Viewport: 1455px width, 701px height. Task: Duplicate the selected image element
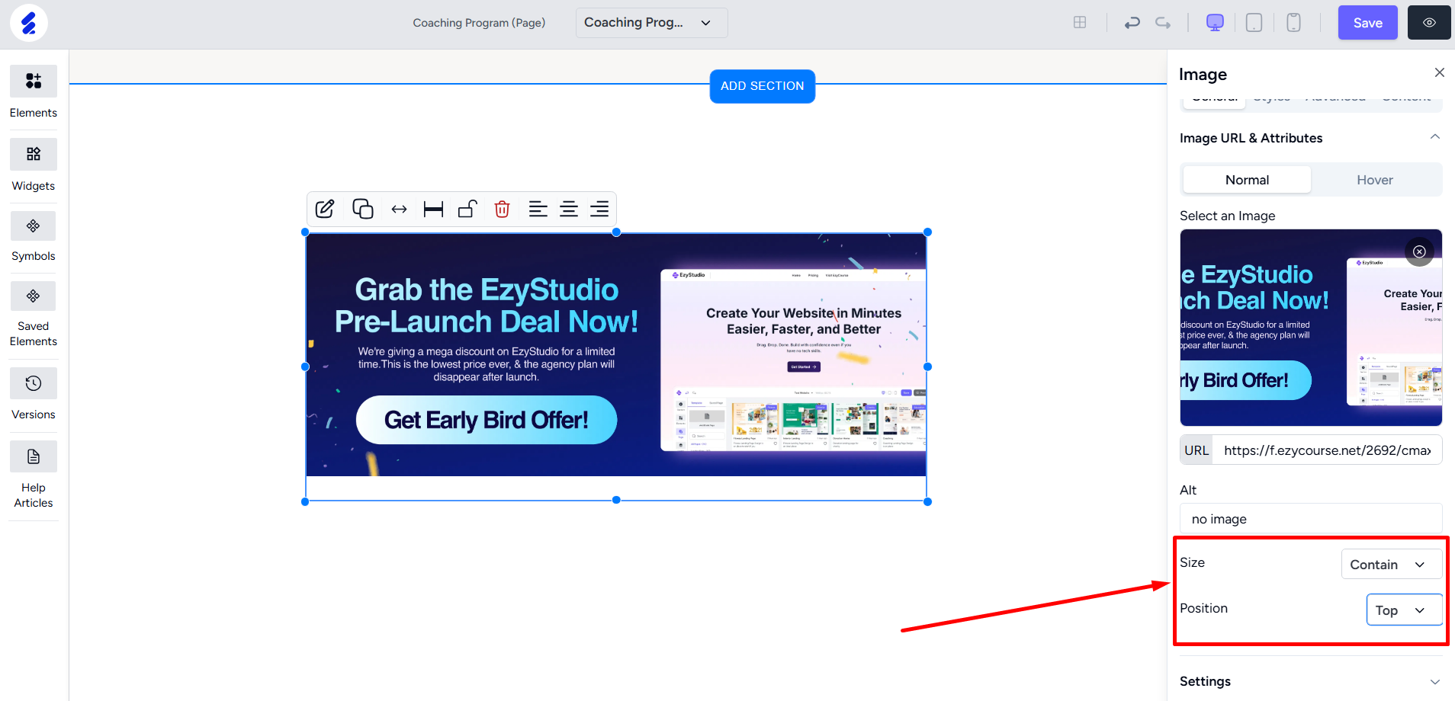tap(363, 209)
